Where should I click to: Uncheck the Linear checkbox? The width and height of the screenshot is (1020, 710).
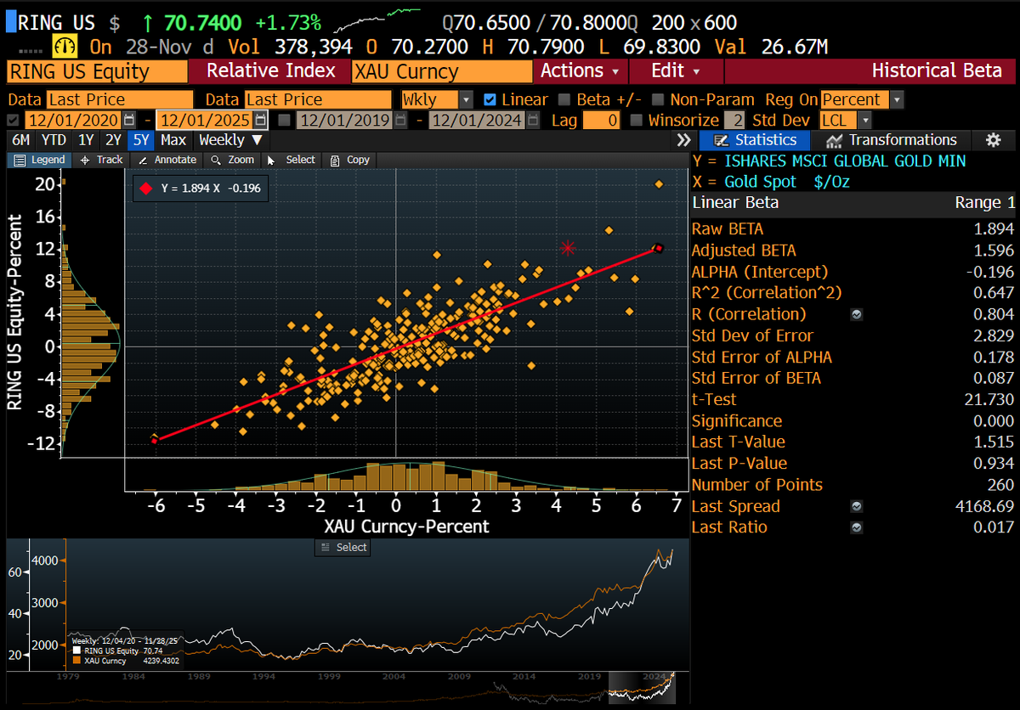[490, 100]
